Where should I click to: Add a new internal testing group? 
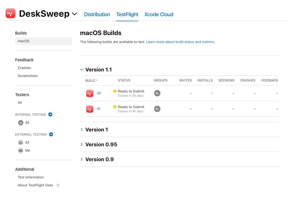pos(50,114)
